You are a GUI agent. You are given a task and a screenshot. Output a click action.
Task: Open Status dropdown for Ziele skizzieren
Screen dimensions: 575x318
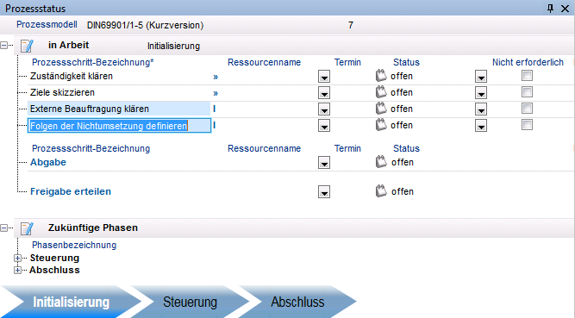pos(481,93)
